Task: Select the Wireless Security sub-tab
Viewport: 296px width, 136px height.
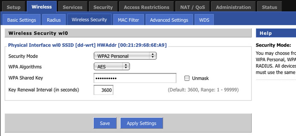Action: [x=89, y=20]
